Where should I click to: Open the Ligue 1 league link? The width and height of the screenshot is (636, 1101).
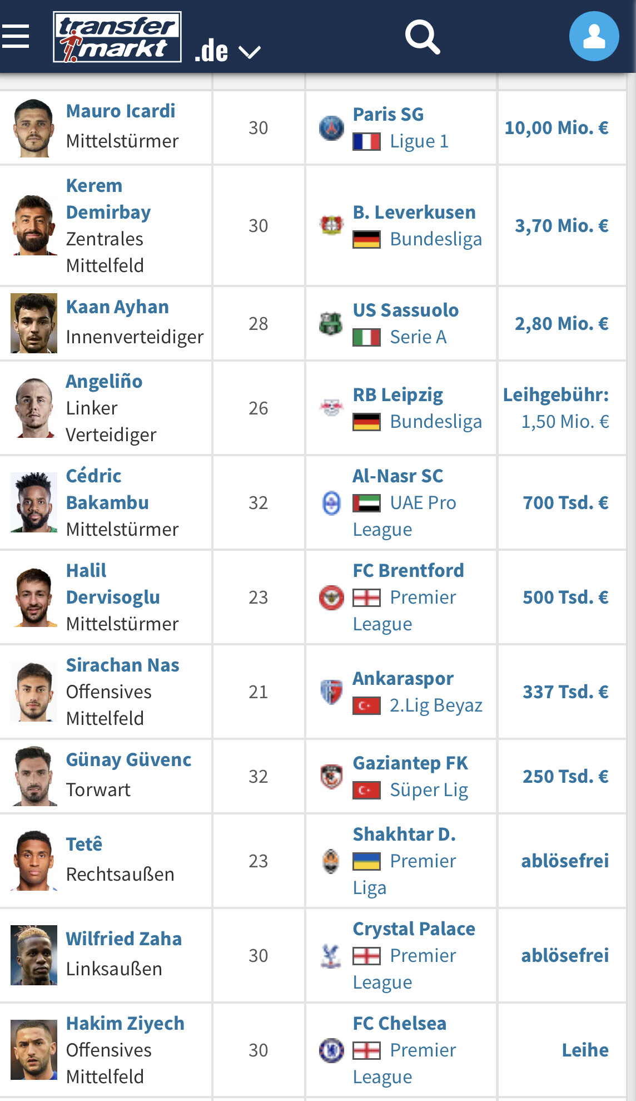[x=419, y=141]
